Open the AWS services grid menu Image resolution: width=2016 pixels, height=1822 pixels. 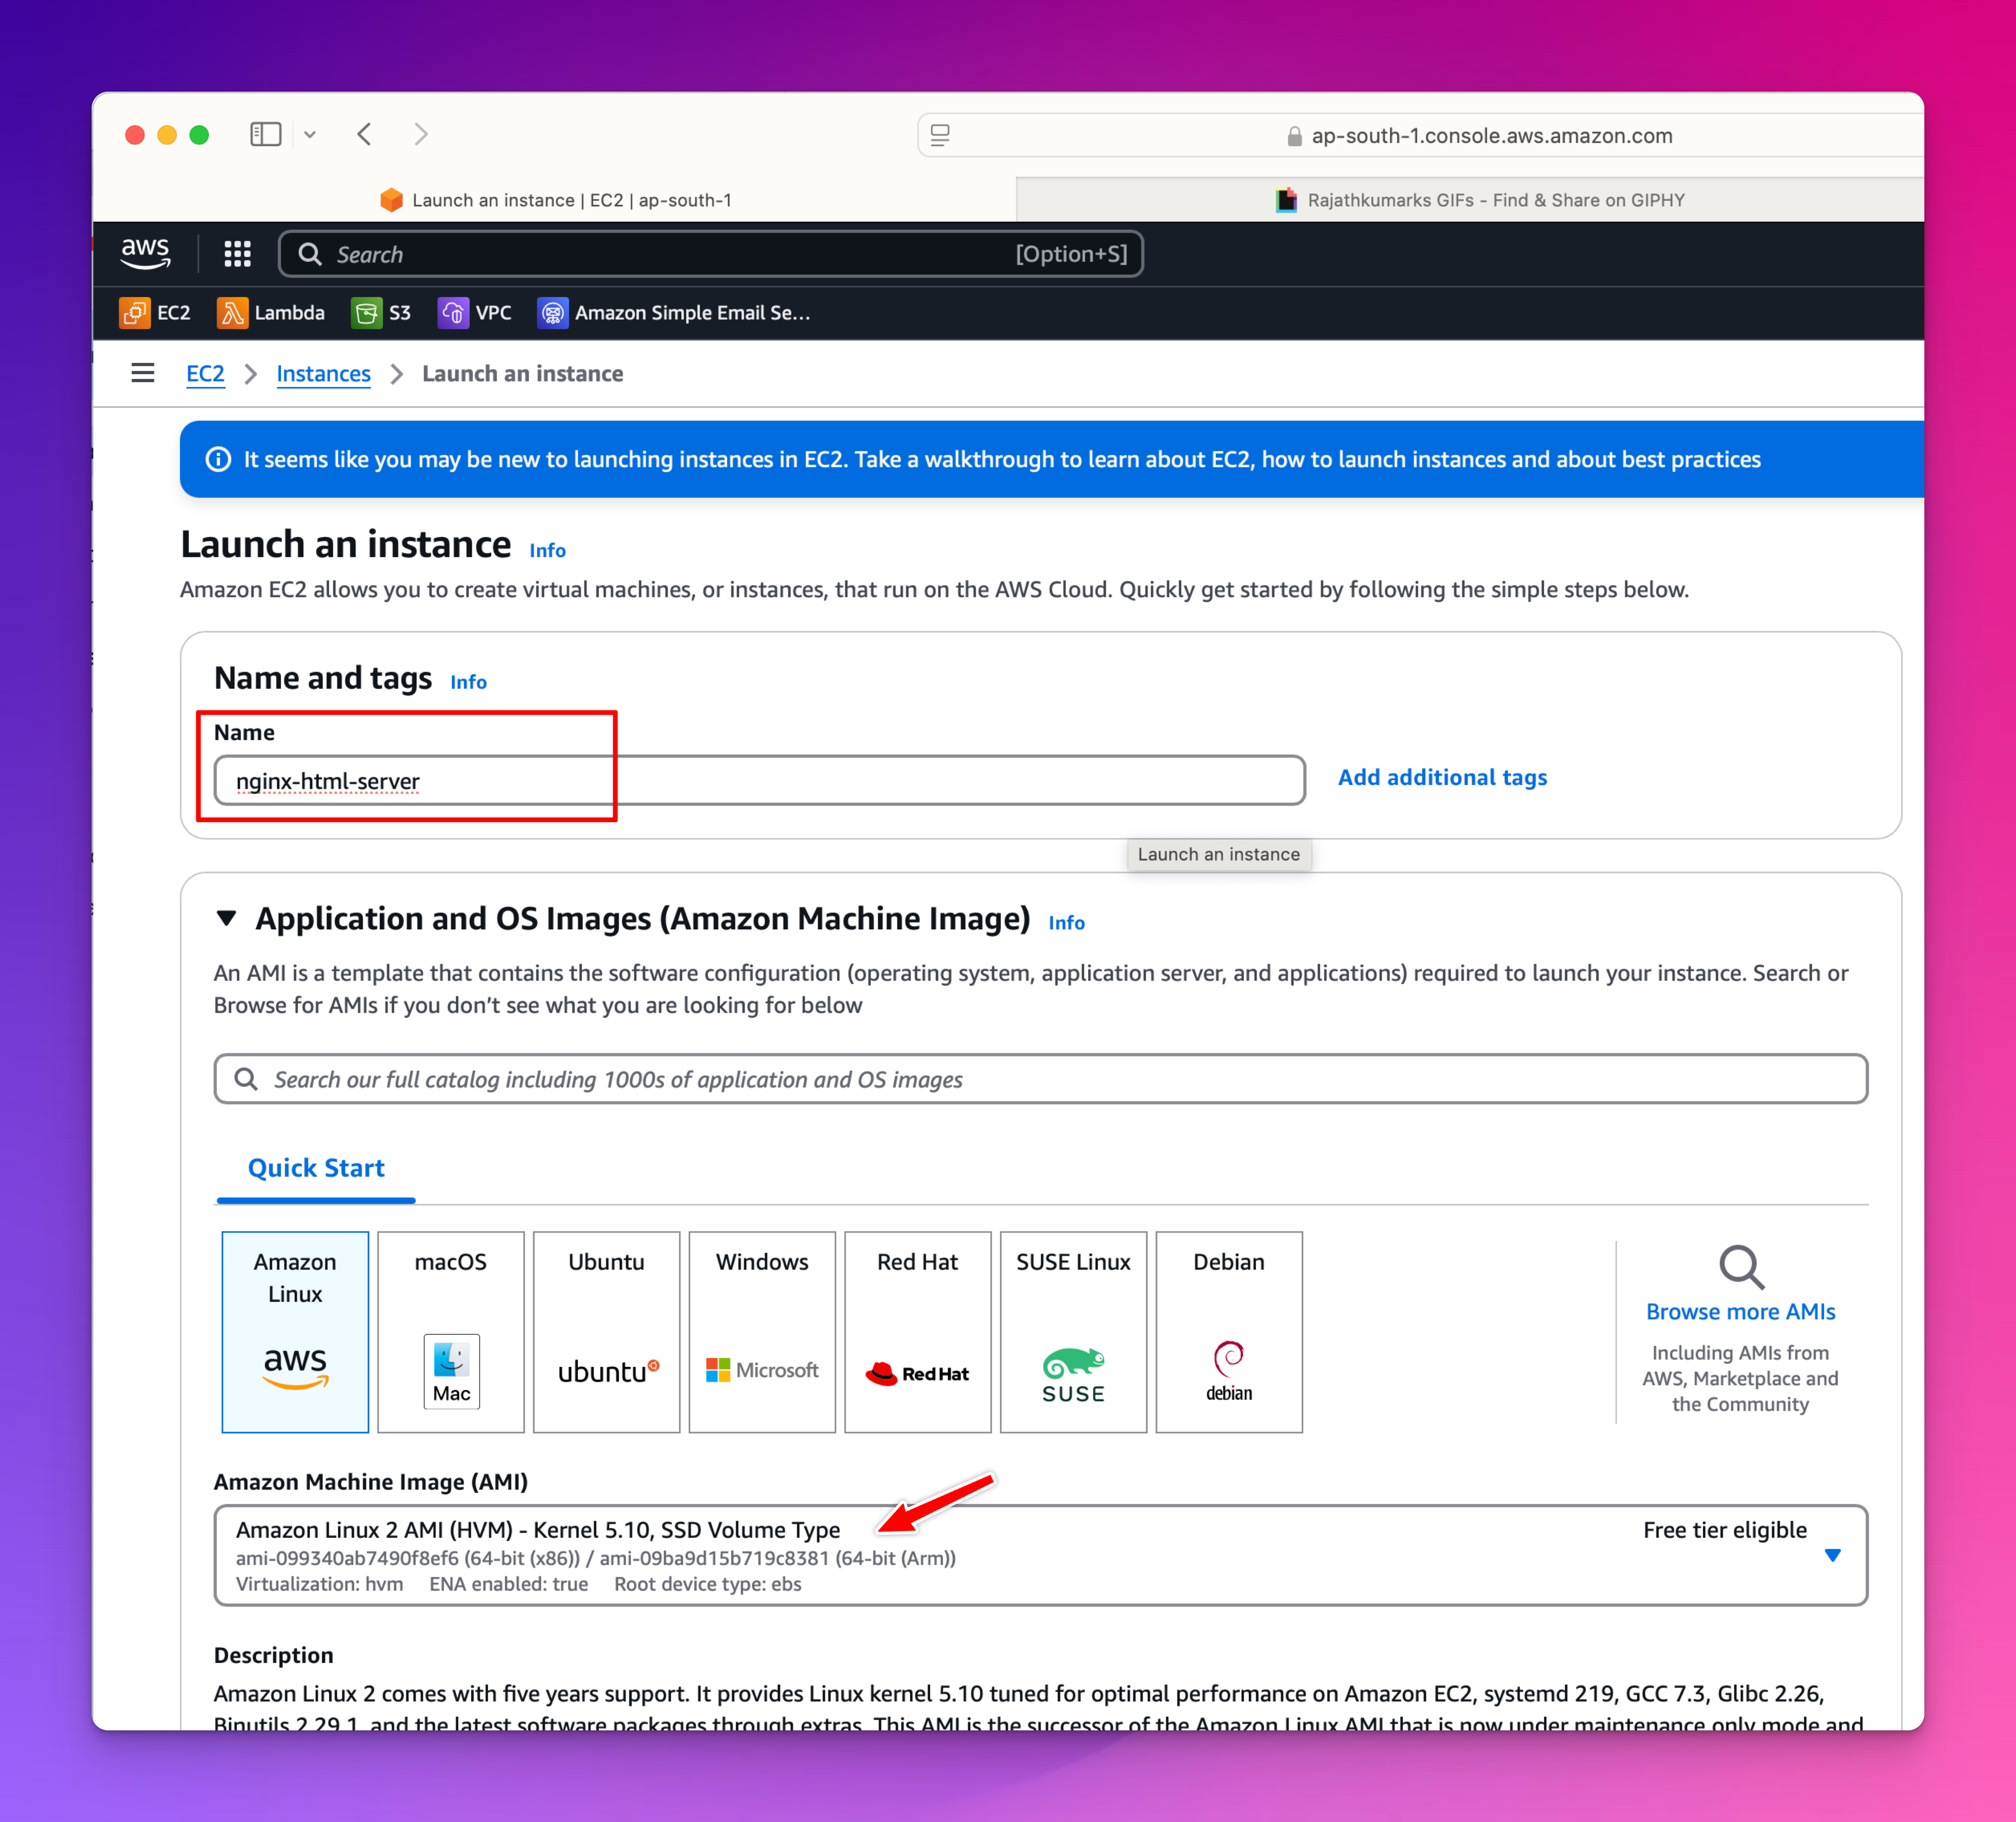click(237, 254)
